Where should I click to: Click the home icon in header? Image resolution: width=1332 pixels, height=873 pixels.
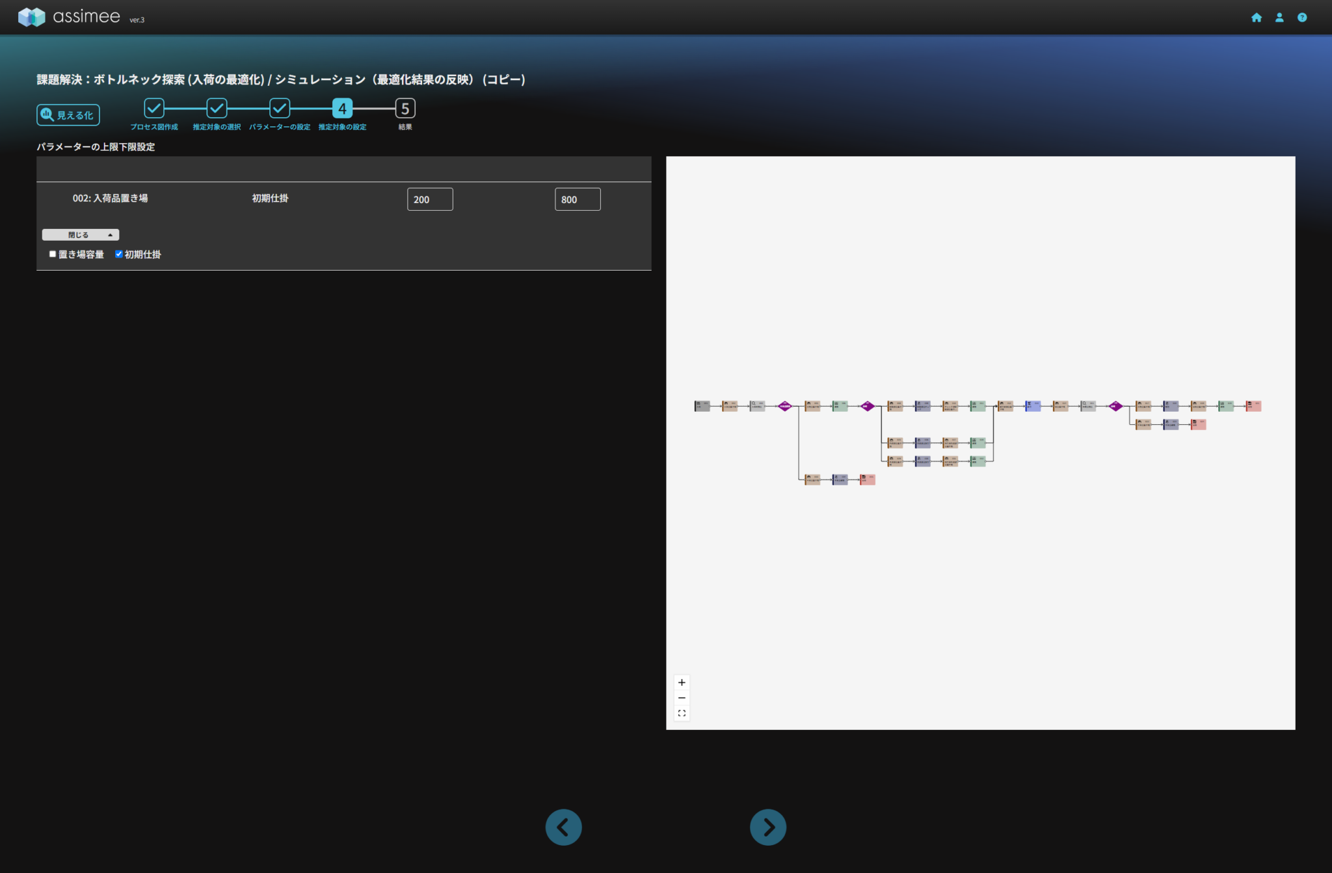[1256, 18]
